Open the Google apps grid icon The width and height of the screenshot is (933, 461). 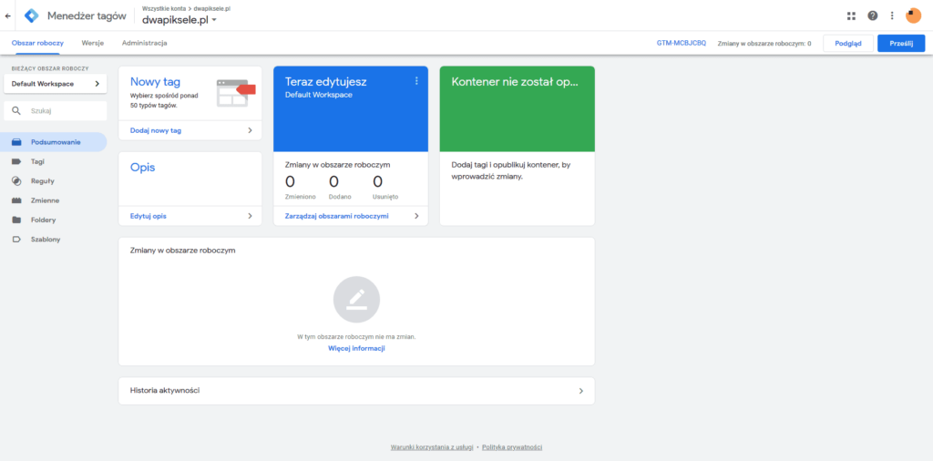pyautogui.click(x=851, y=15)
